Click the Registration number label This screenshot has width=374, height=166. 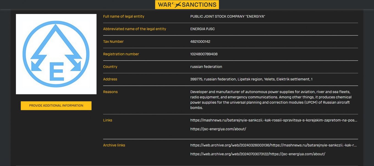point(121,54)
